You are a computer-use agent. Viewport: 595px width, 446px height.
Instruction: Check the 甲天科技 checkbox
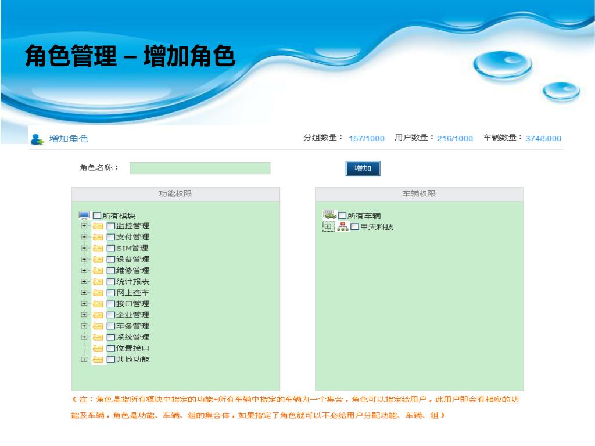(x=355, y=226)
